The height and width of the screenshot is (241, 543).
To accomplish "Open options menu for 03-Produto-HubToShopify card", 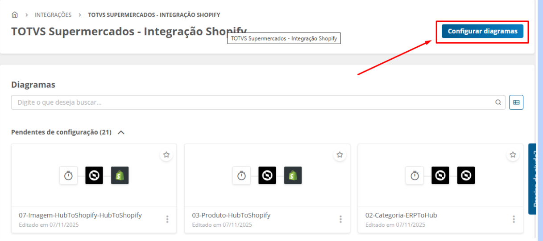I will [x=340, y=219].
